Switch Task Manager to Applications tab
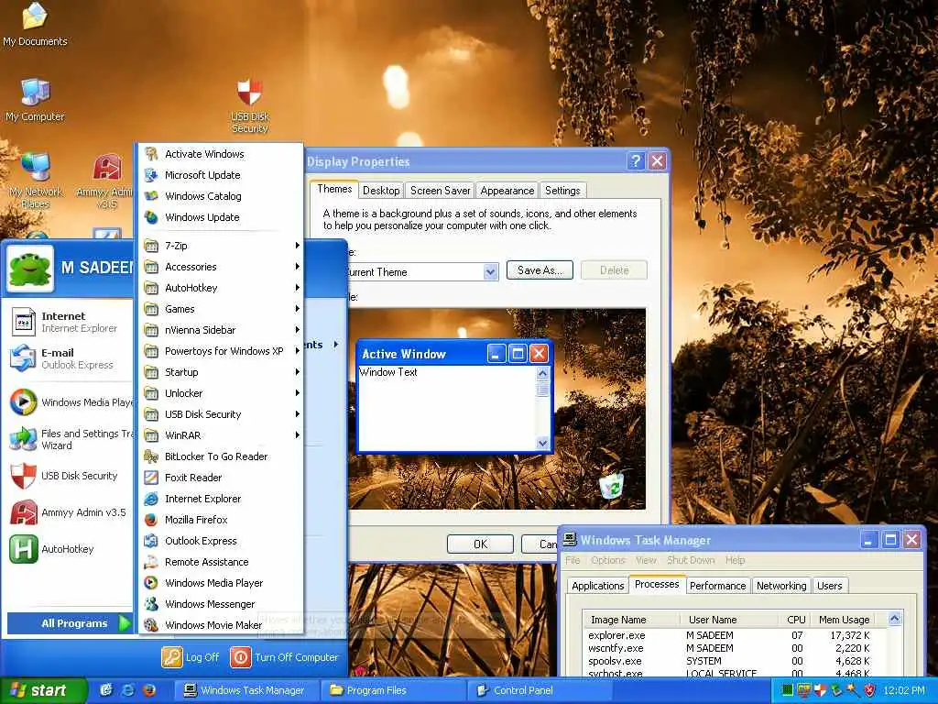Screen dimensions: 938x704 pyautogui.click(x=597, y=586)
